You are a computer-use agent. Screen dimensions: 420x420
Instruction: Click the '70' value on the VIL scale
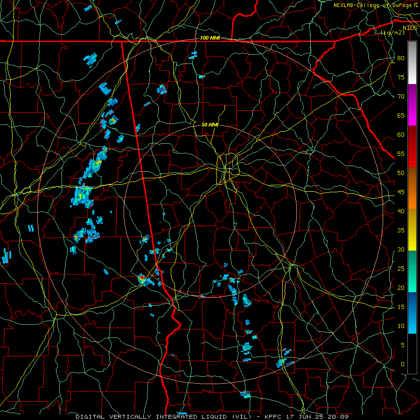[401, 97]
